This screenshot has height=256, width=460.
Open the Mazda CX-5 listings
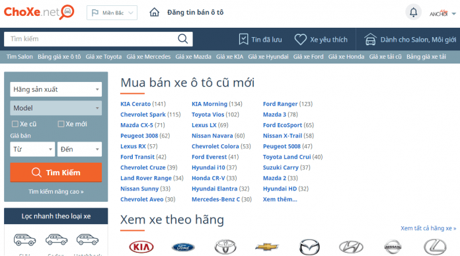click(x=137, y=125)
